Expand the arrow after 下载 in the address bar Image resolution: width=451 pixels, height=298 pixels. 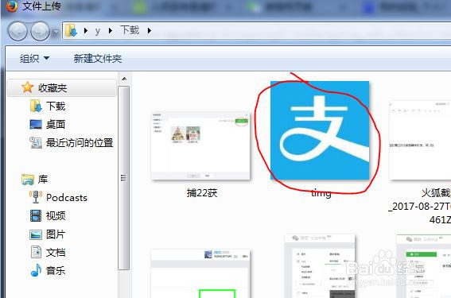pyautogui.click(x=150, y=30)
